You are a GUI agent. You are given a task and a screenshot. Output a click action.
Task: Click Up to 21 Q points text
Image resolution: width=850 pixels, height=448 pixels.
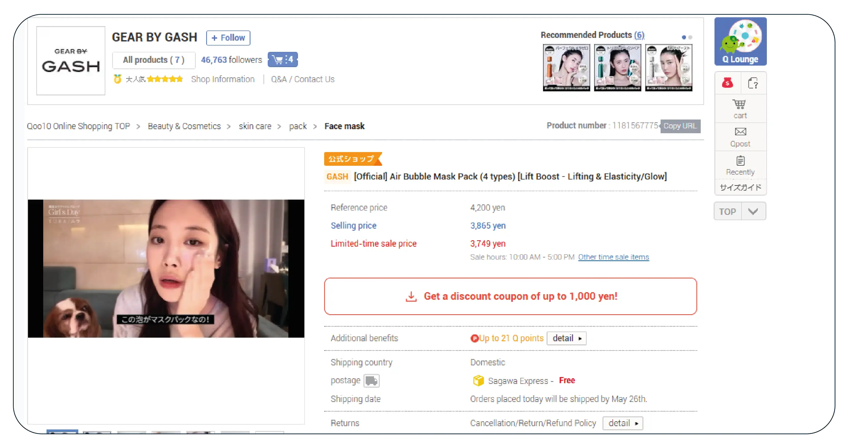click(x=511, y=338)
